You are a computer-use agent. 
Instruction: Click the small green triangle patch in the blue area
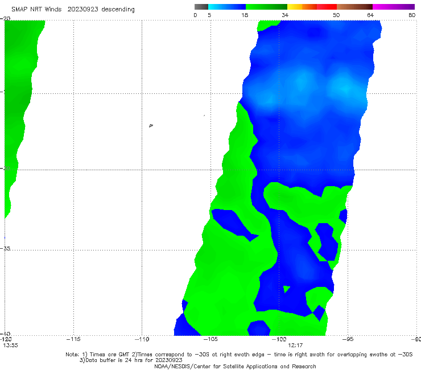coord(287,289)
